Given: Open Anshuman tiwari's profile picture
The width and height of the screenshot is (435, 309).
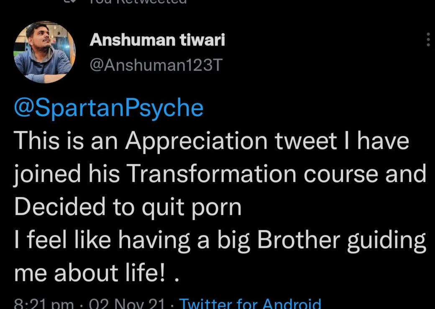Looking at the screenshot, I should (x=45, y=52).
